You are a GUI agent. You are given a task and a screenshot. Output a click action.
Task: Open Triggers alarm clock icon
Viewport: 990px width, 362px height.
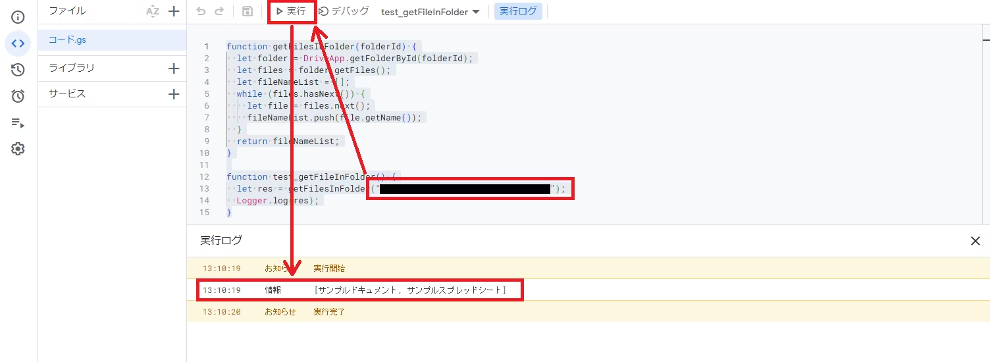[x=18, y=96]
